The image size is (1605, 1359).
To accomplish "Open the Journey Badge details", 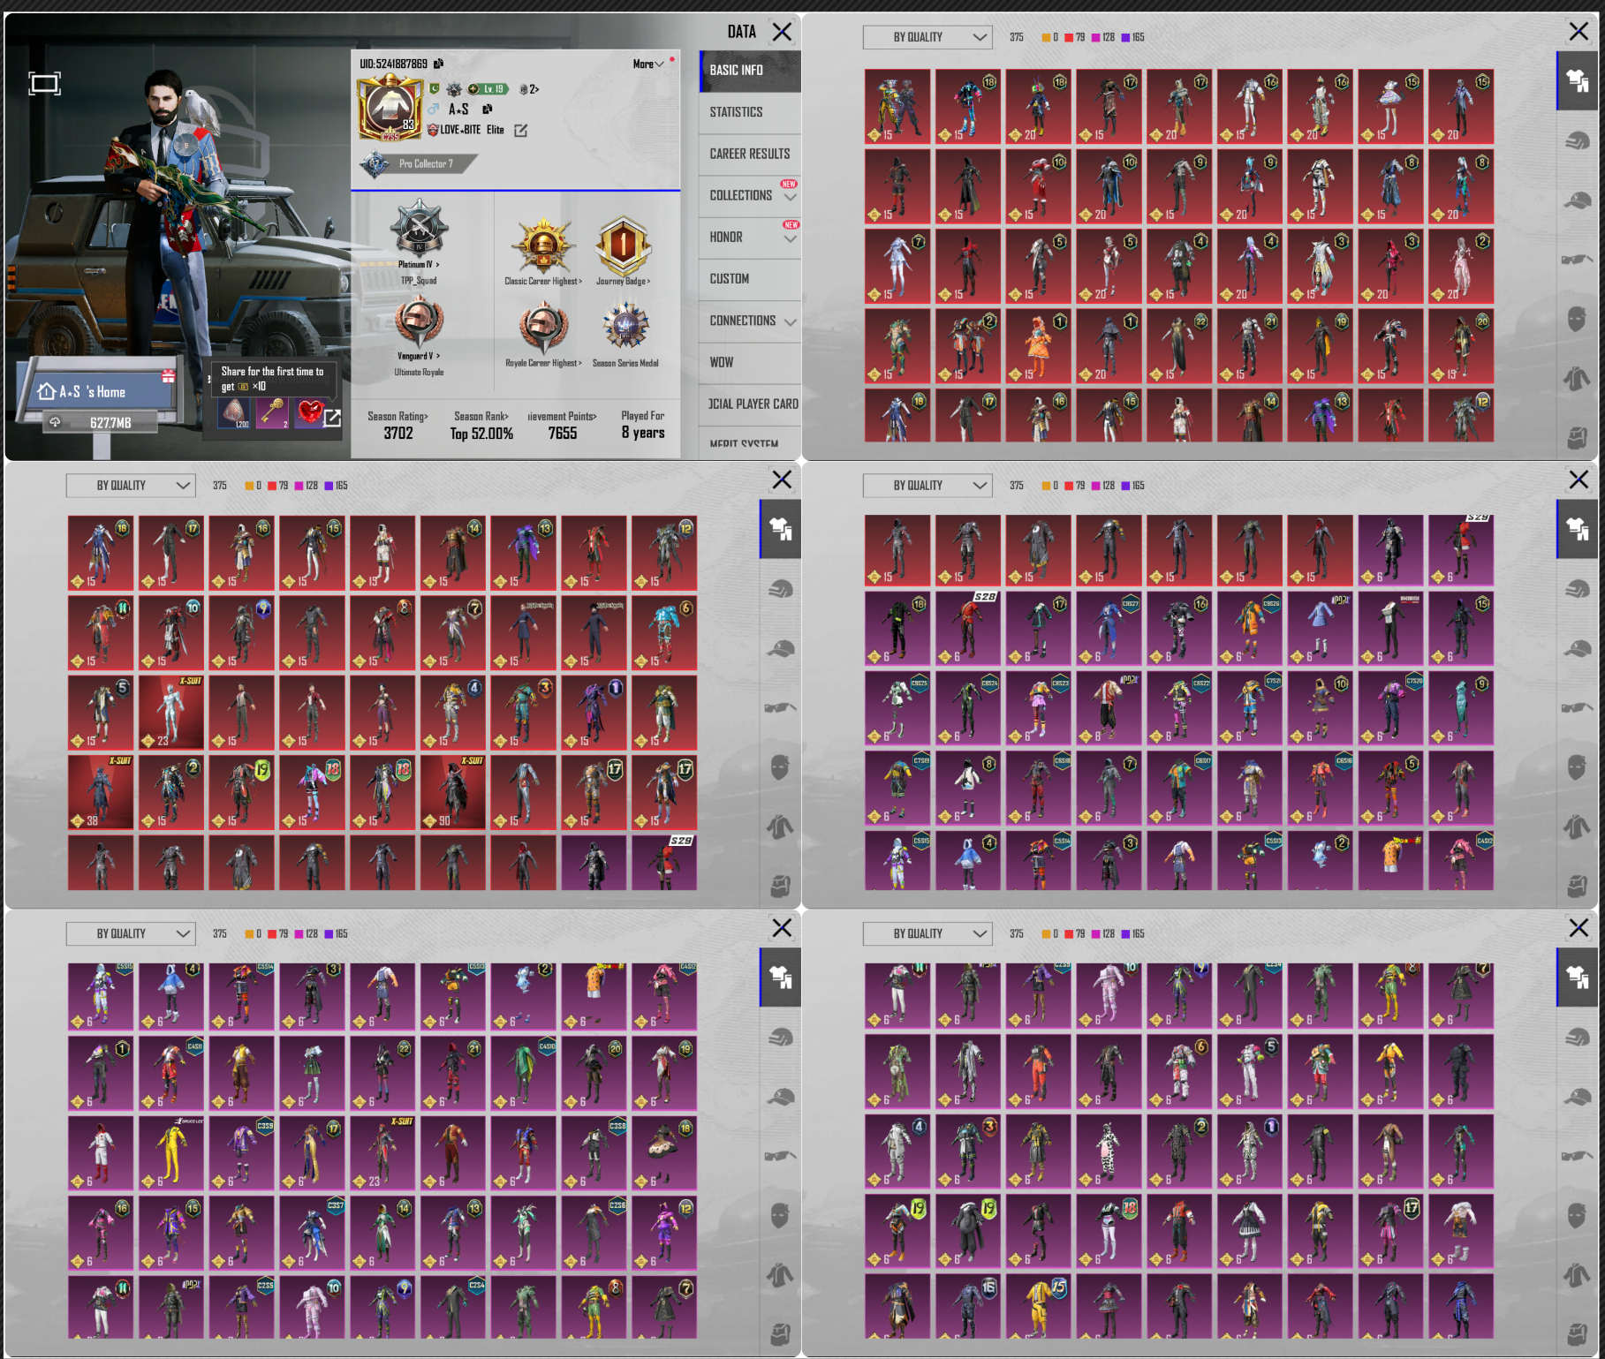I will (623, 250).
